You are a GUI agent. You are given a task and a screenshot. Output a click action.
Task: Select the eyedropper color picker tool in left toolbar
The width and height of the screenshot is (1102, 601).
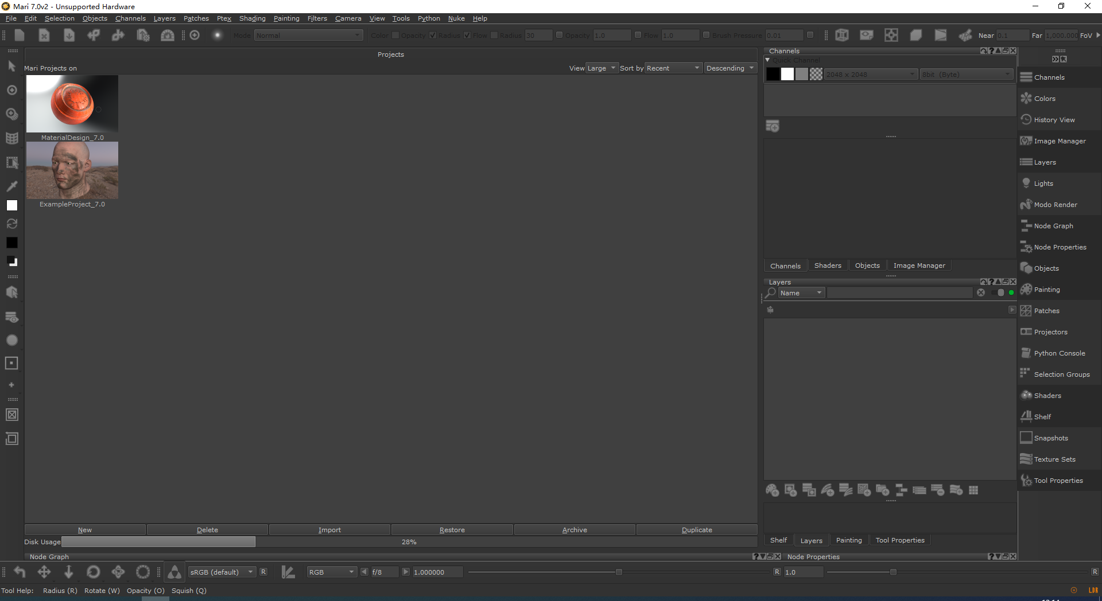coord(12,186)
